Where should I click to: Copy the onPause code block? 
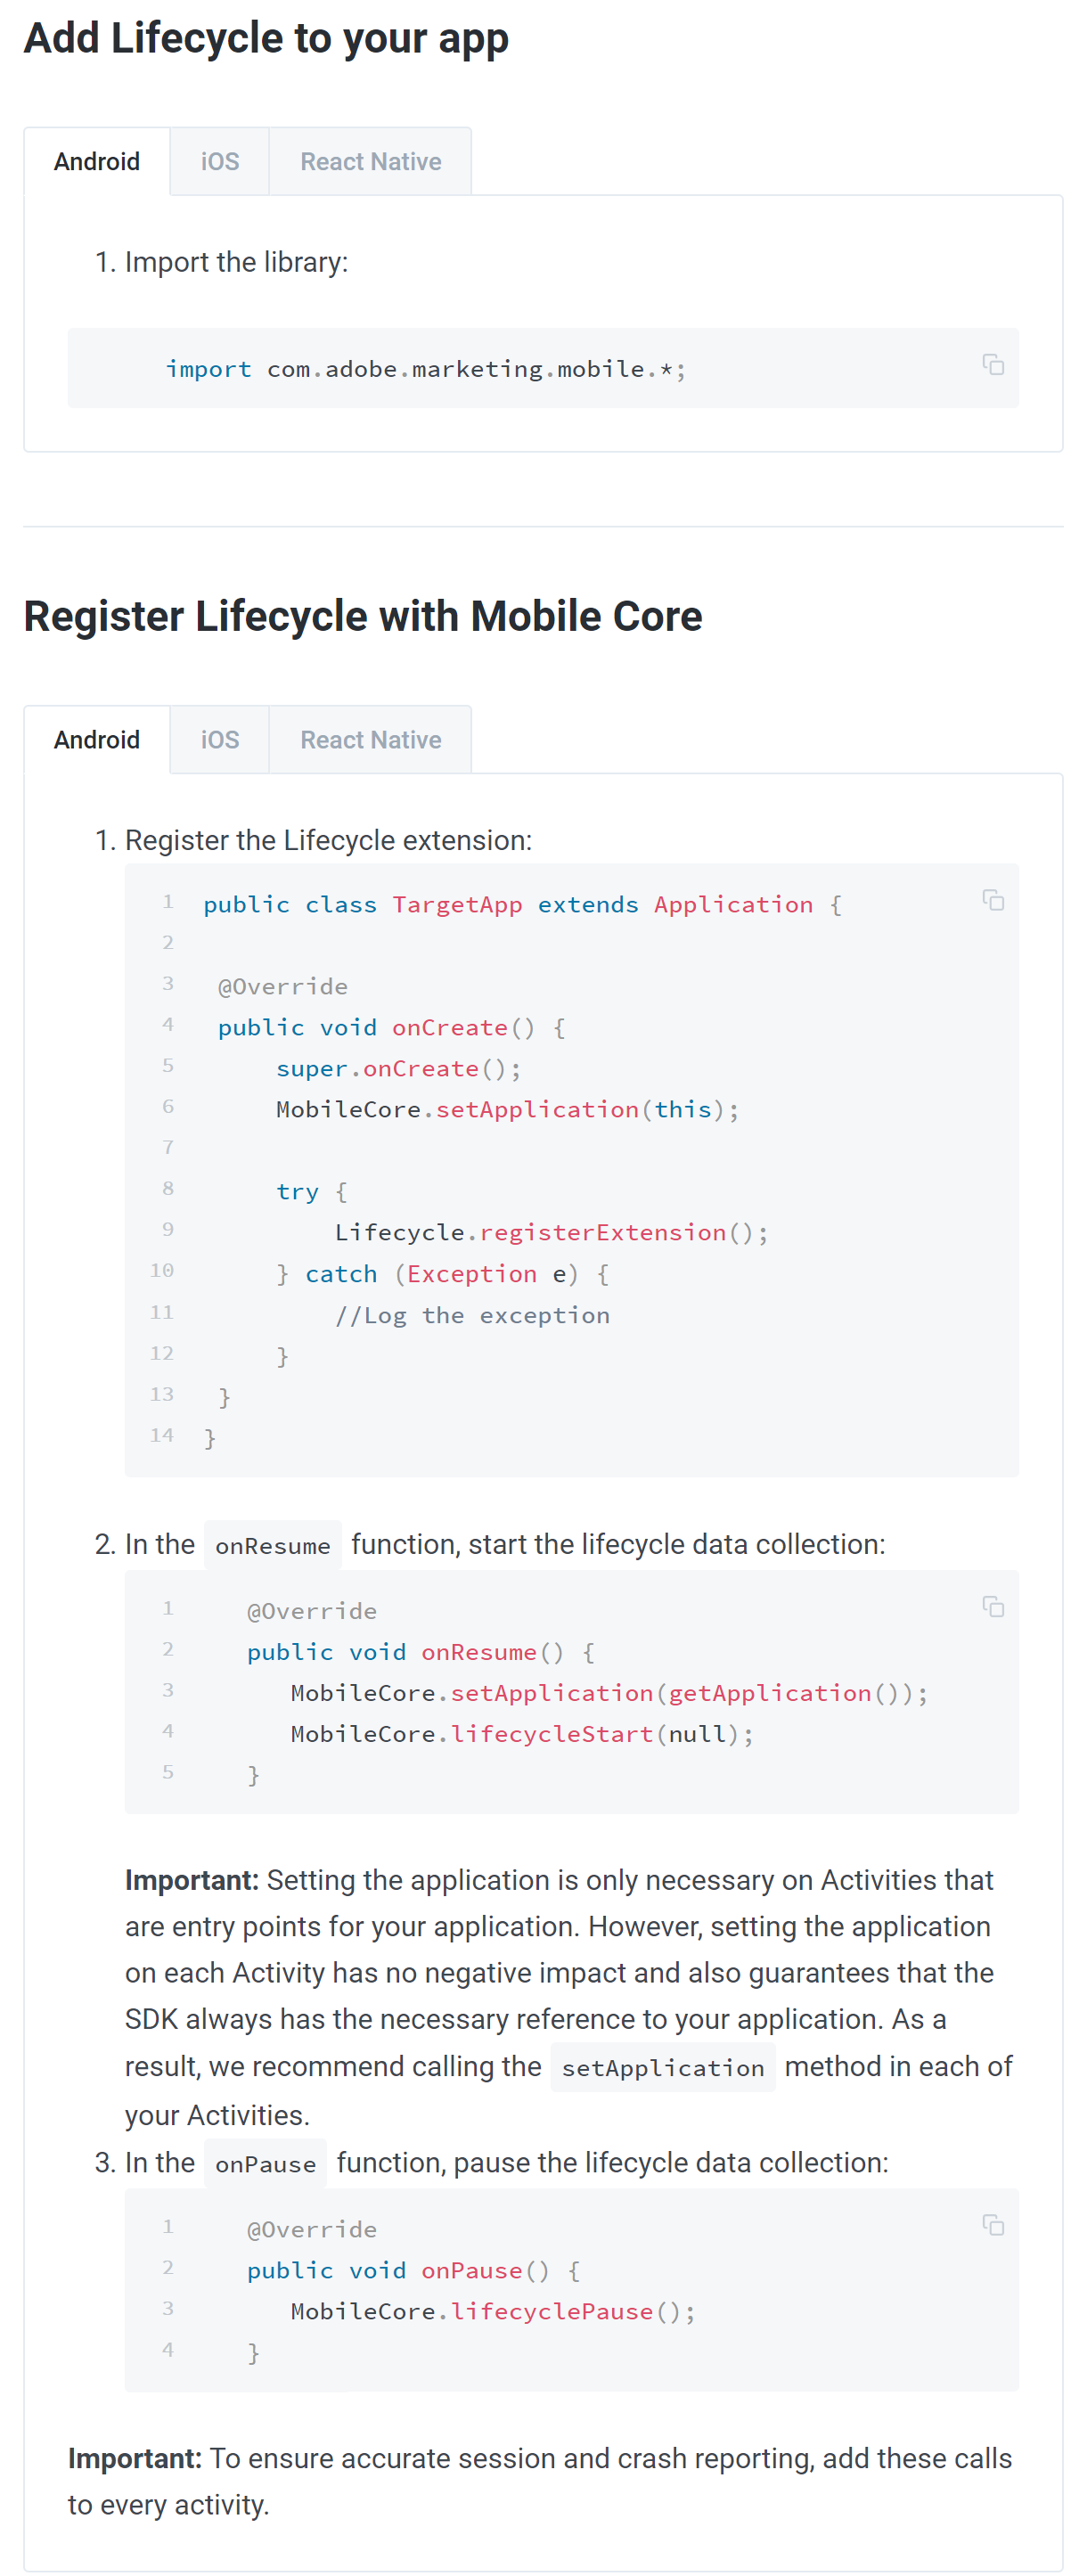[992, 2224]
